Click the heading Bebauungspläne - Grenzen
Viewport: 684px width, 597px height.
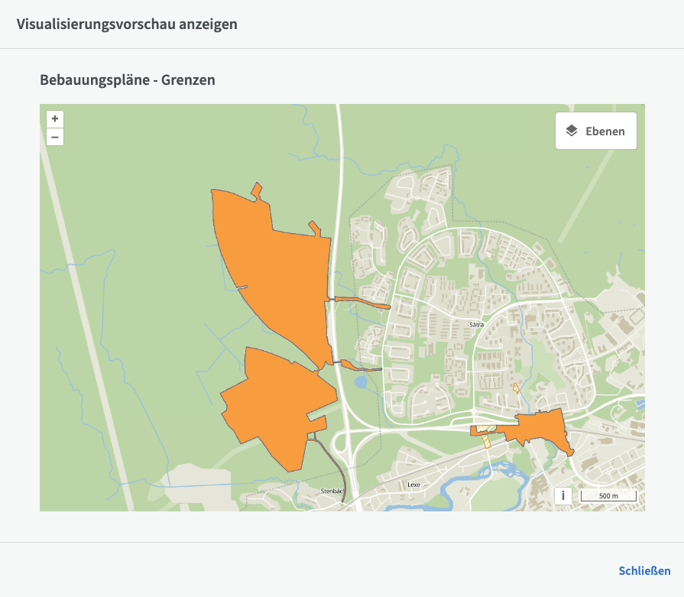[x=128, y=79]
